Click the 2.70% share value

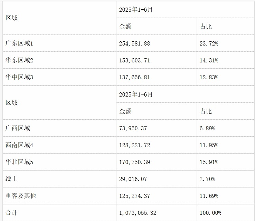tap(208, 179)
